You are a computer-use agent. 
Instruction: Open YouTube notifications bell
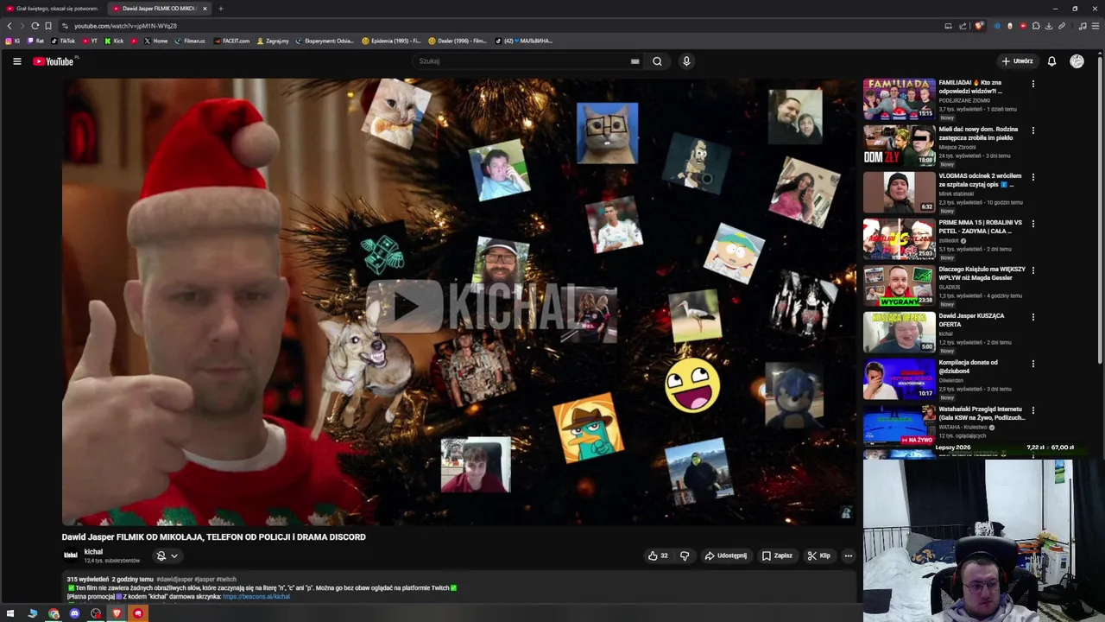[1051, 61]
